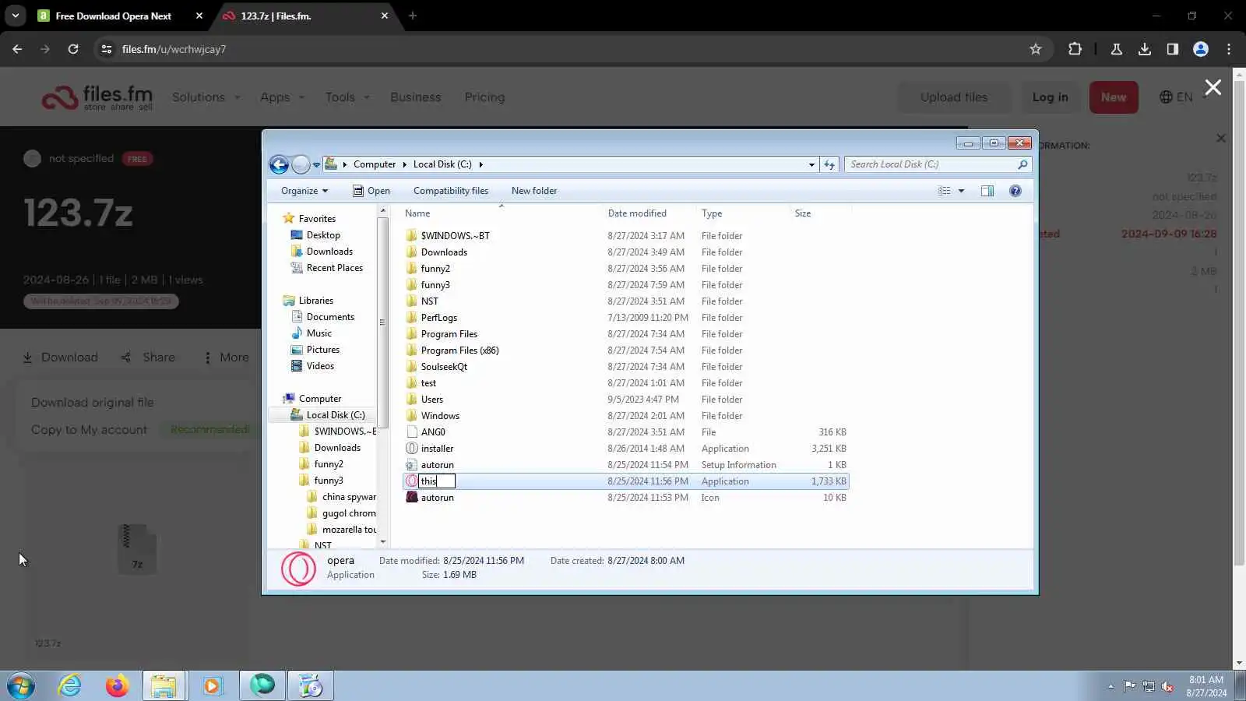
Task: Expand the Explorer address bar history dropdown
Action: (811, 164)
